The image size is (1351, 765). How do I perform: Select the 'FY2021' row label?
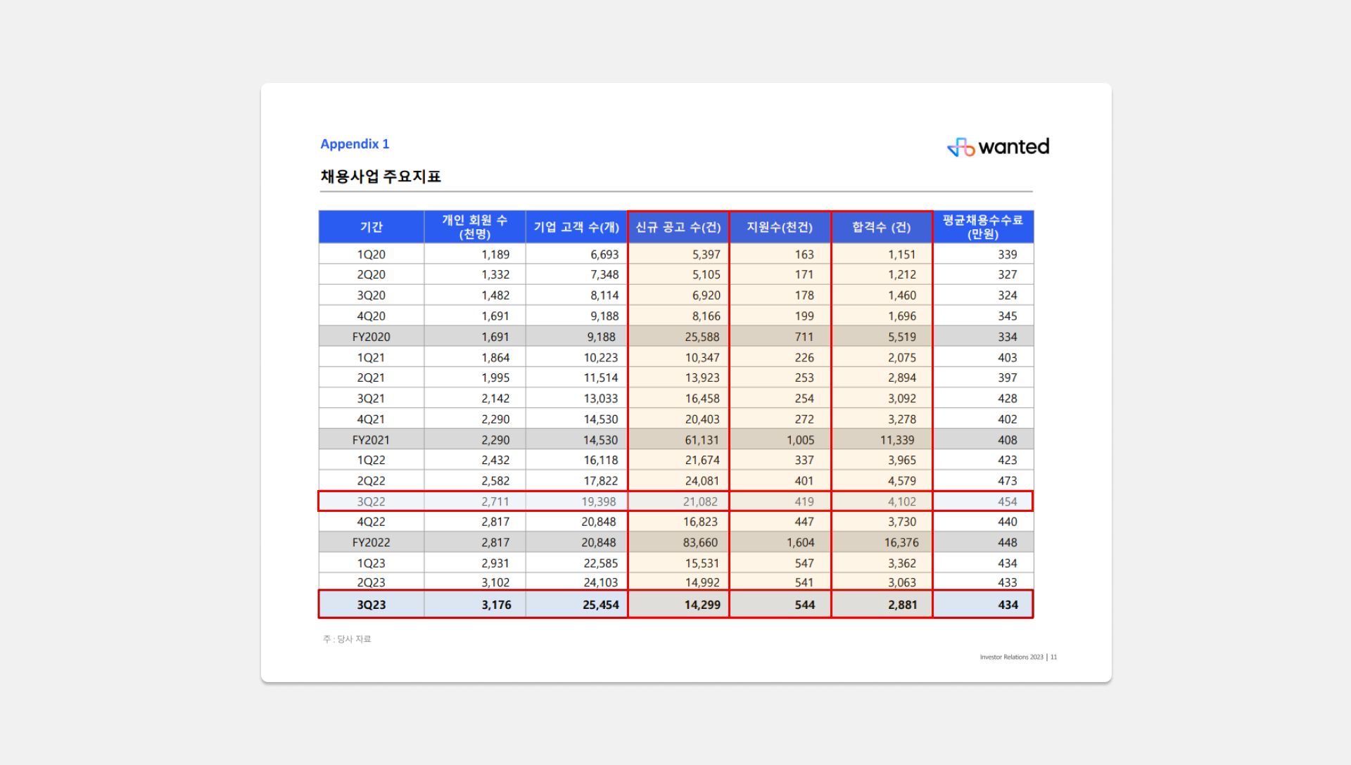pyautogui.click(x=372, y=440)
